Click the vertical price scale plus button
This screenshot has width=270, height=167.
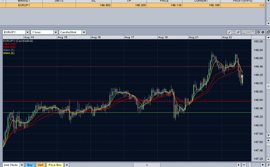point(268,140)
